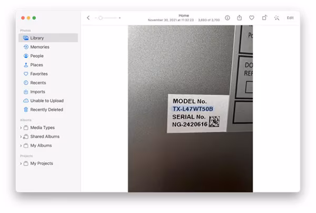Click the People person icon
The image size is (316, 213).
[x=26, y=56]
